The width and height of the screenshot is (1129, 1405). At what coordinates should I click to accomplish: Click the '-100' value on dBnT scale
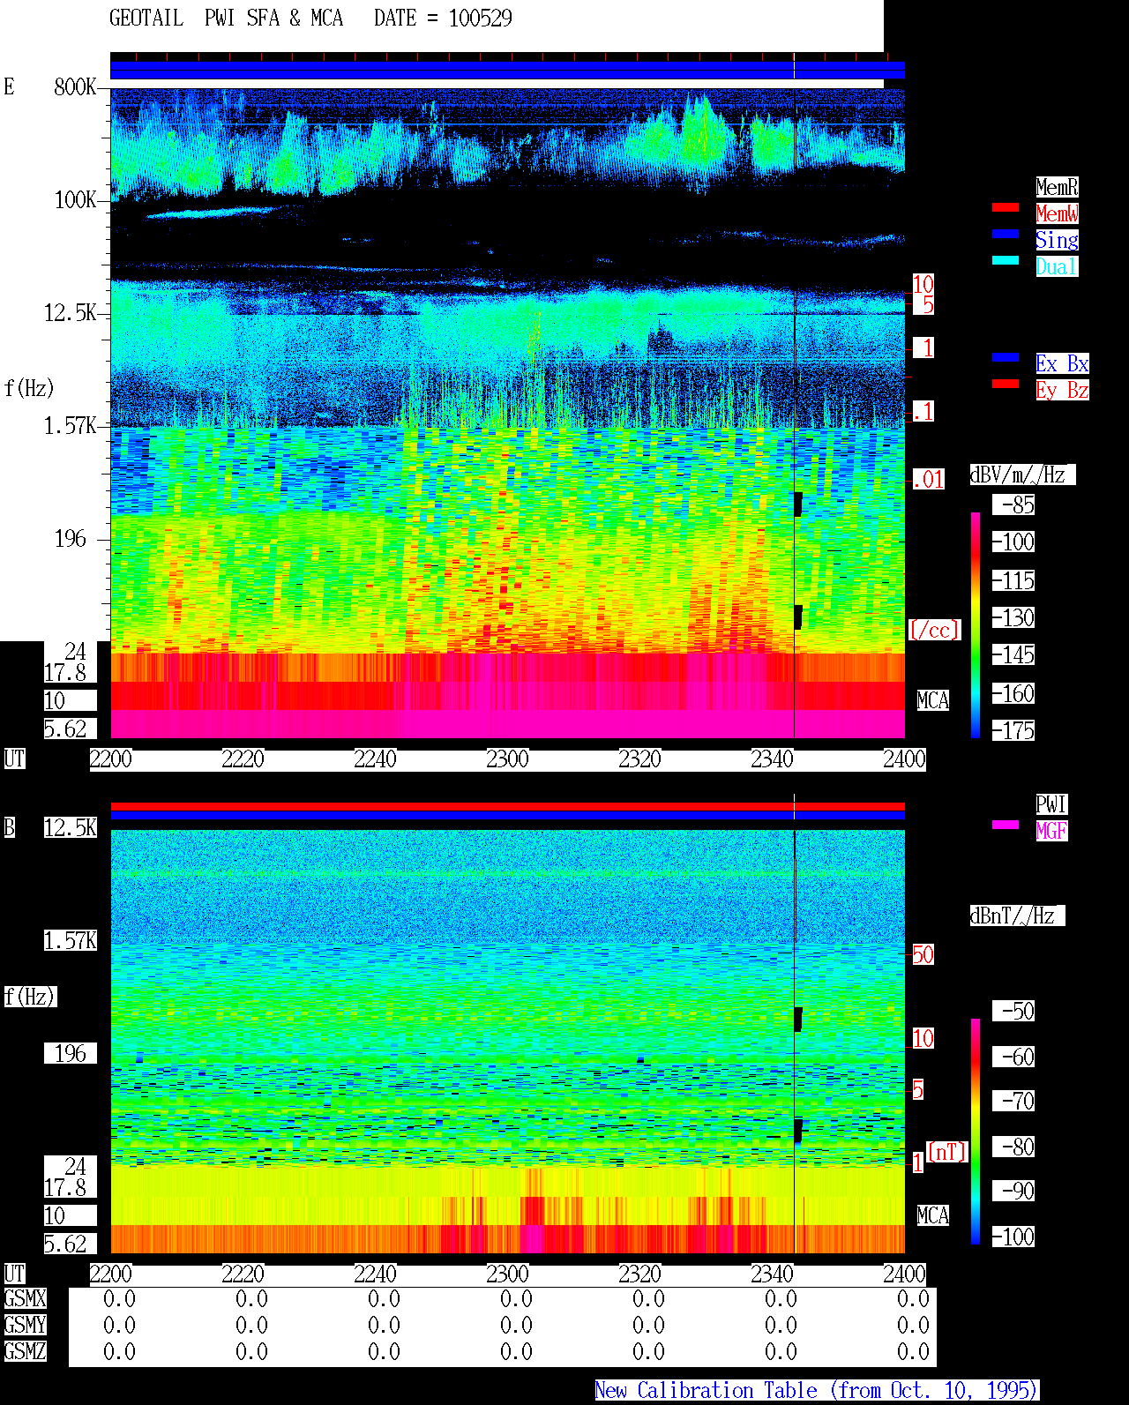click(1013, 1237)
